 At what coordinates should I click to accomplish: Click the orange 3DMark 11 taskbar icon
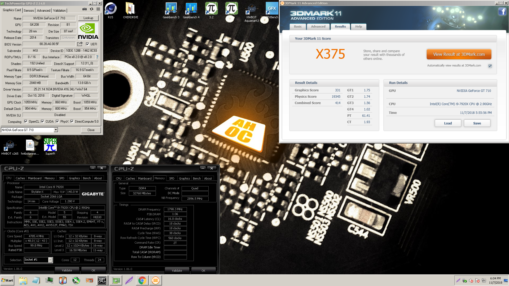tap(156, 280)
